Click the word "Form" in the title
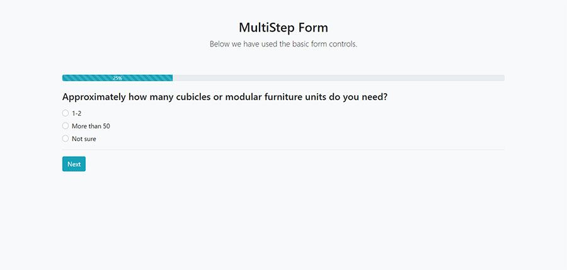 [x=313, y=28]
